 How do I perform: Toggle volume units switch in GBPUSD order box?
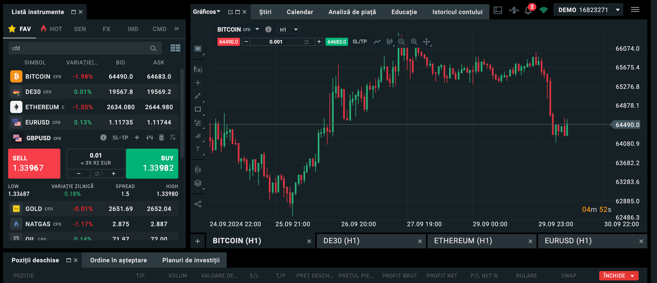(x=96, y=174)
